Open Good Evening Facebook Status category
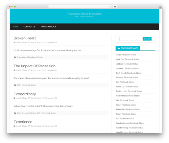The height and width of the screenshot is (143, 169). click(x=129, y=128)
